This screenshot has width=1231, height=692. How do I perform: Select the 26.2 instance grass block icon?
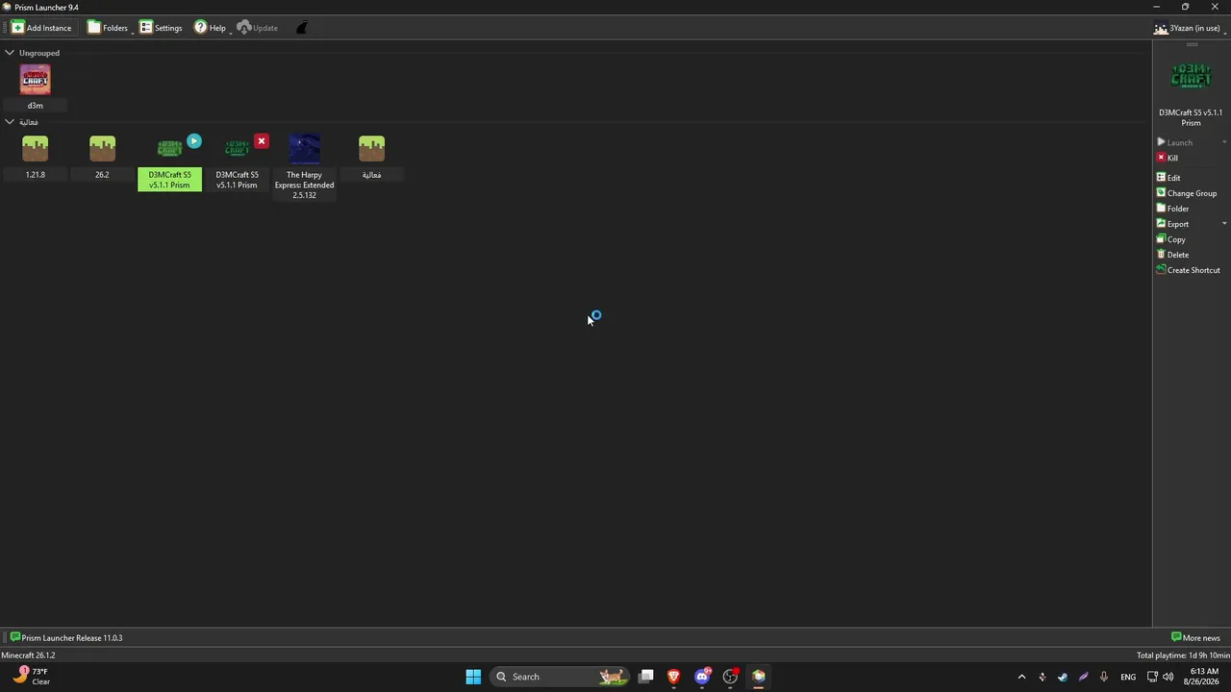pyautogui.click(x=103, y=149)
